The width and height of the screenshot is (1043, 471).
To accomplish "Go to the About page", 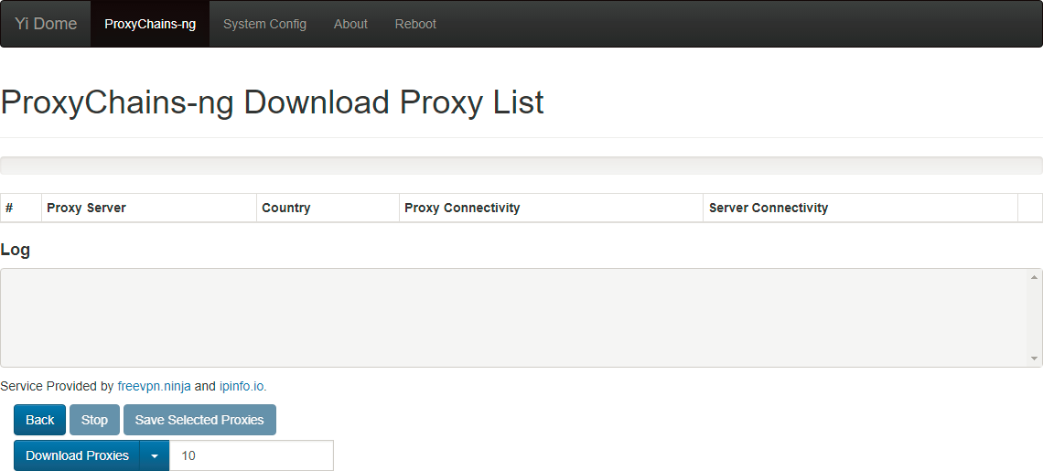I will 350,24.
